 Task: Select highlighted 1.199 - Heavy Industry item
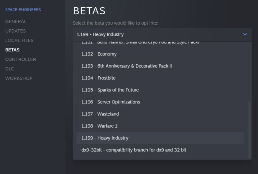[x=105, y=138]
